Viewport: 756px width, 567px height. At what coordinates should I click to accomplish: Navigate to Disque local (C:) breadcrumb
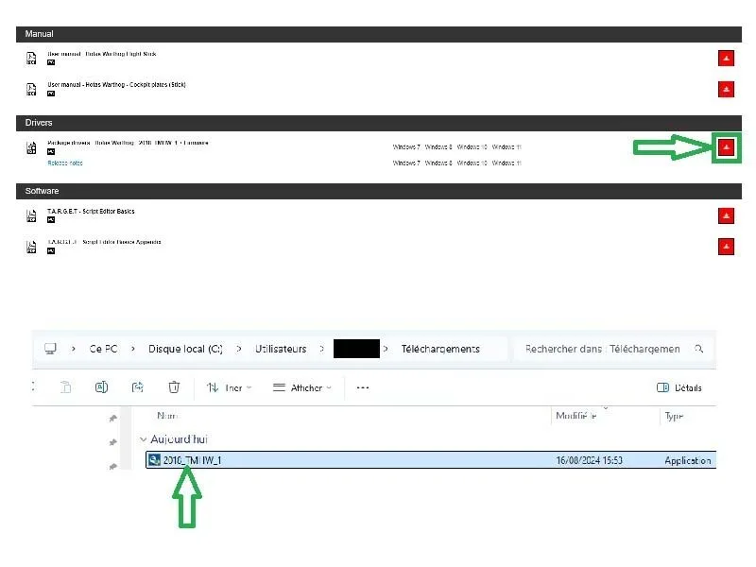[x=185, y=349]
